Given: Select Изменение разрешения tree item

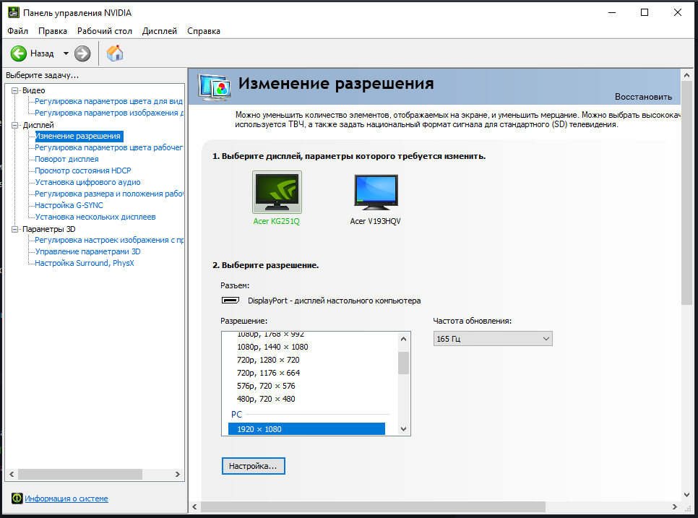Looking at the screenshot, I should [x=78, y=136].
